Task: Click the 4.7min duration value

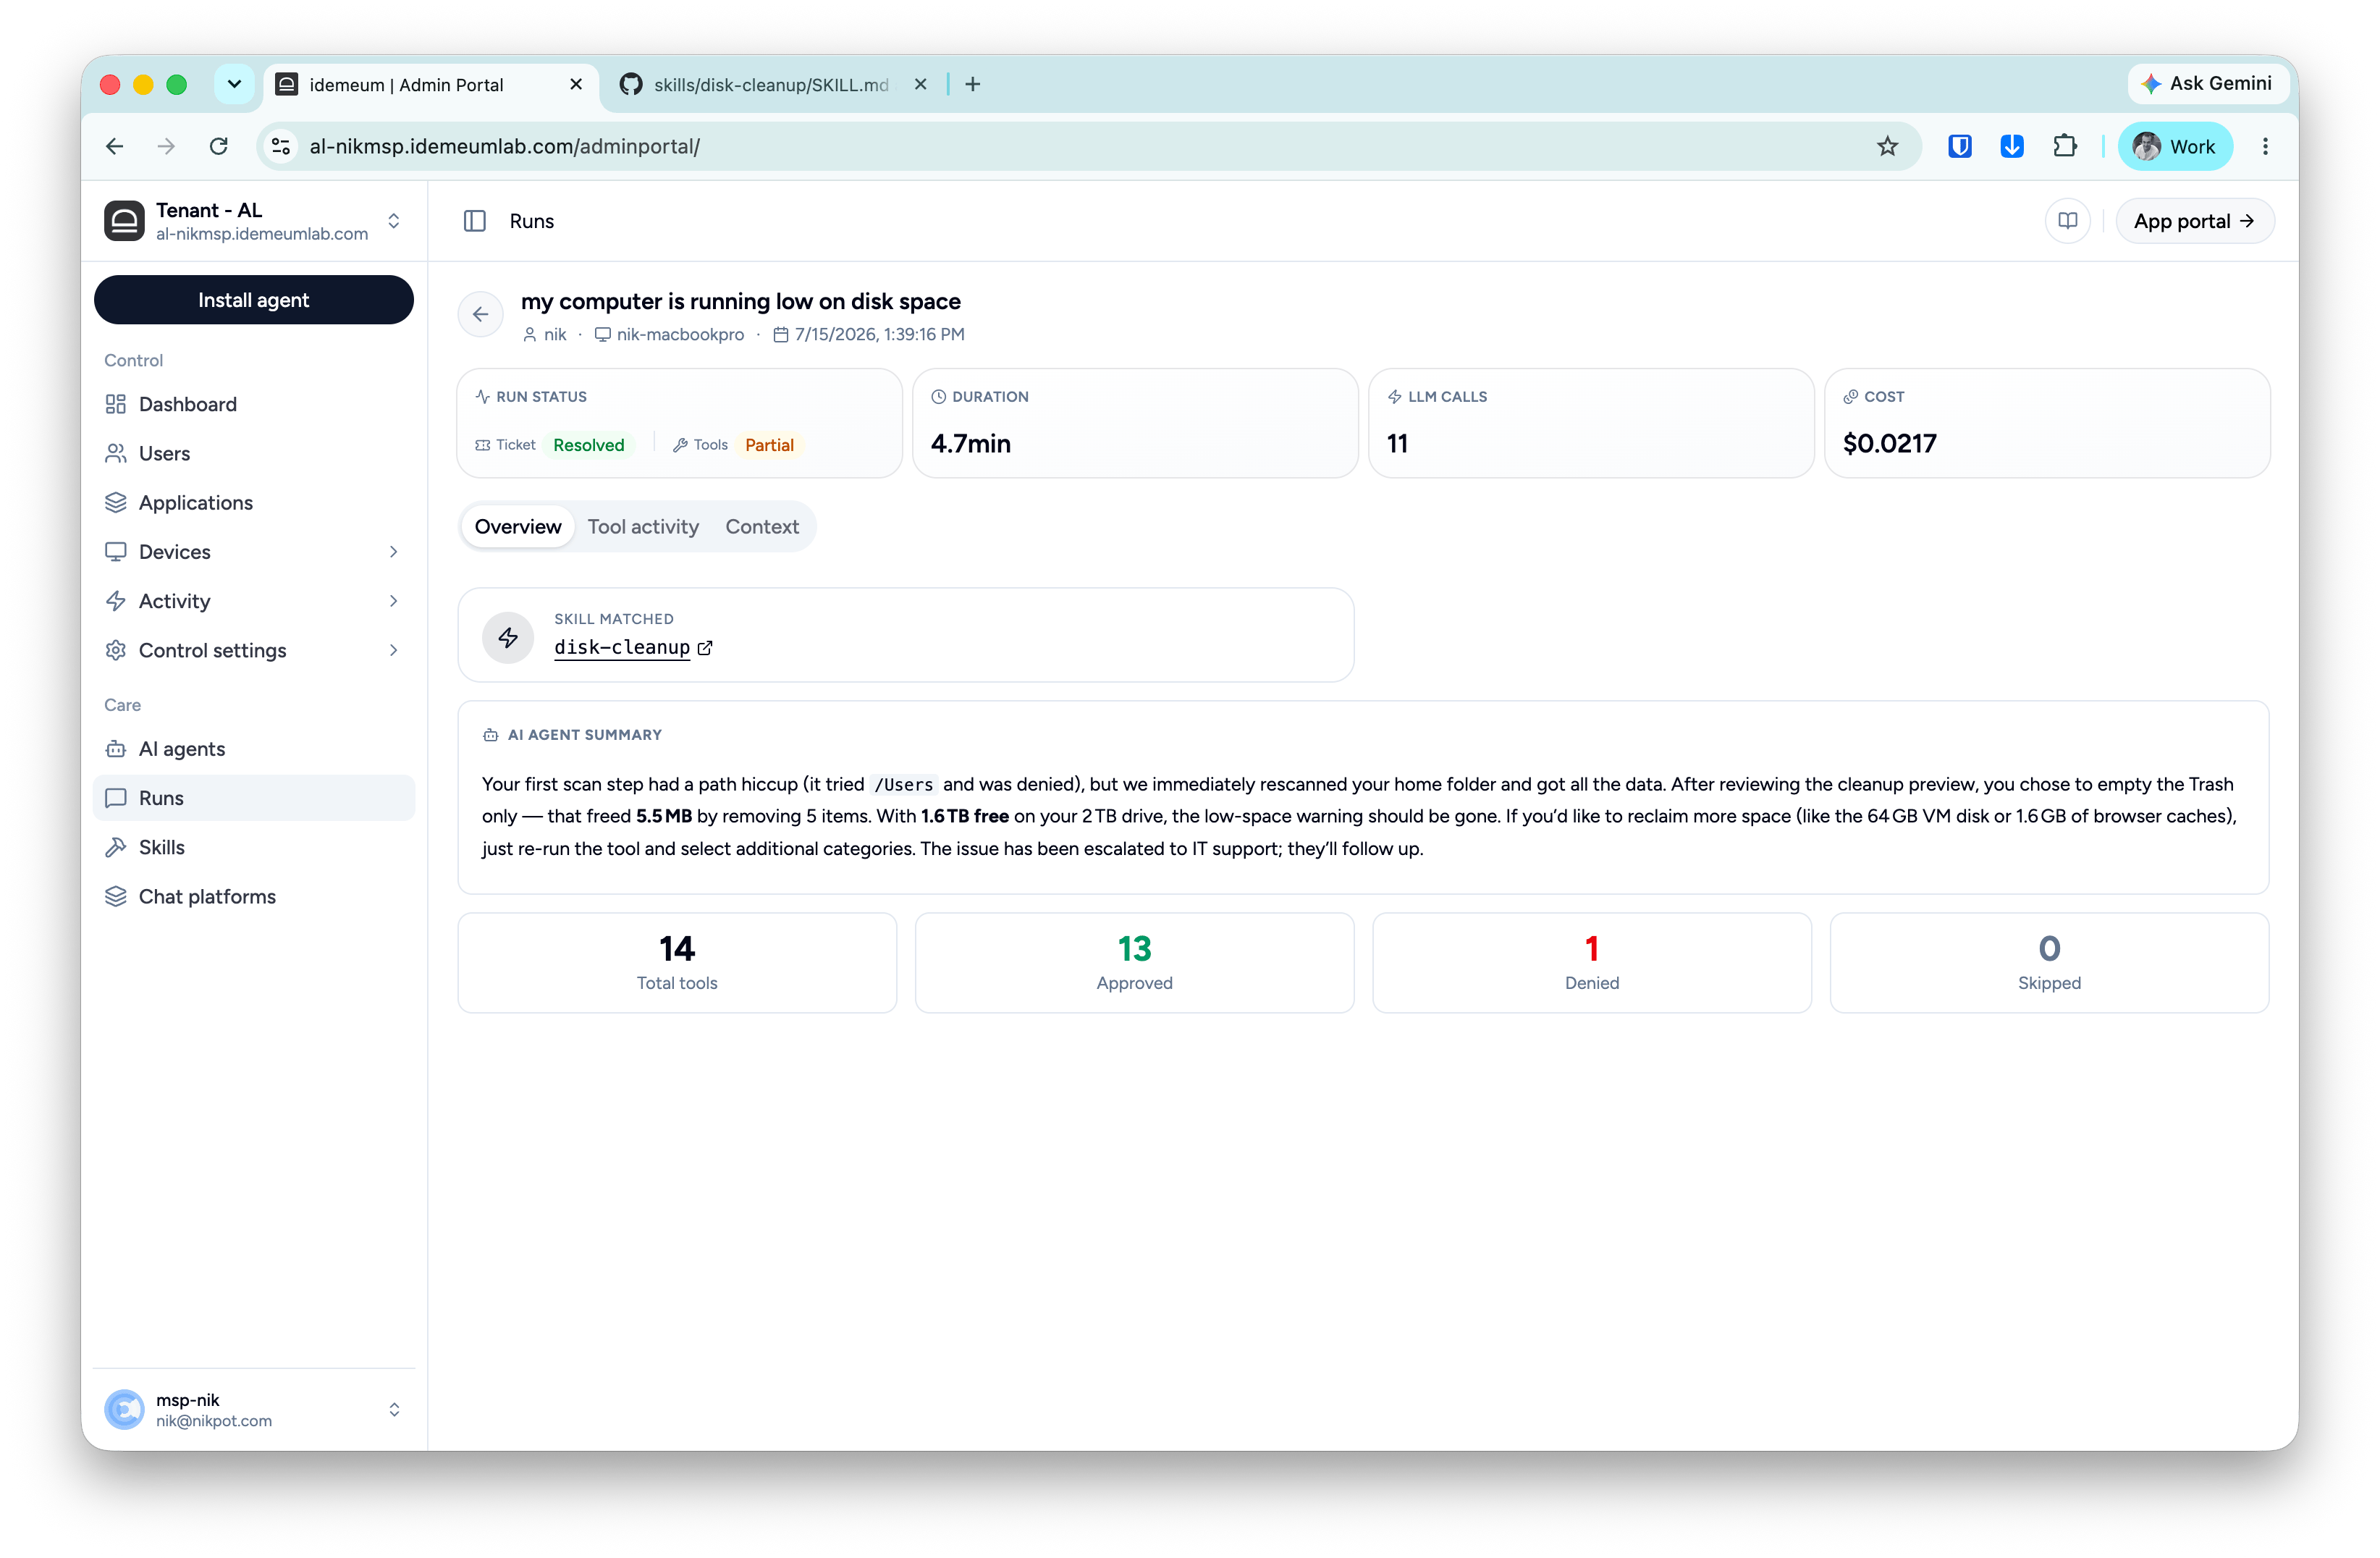Action: click(970, 443)
